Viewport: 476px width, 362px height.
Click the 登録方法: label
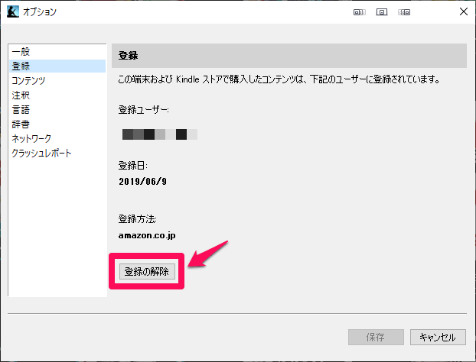[x=138, y=218]
